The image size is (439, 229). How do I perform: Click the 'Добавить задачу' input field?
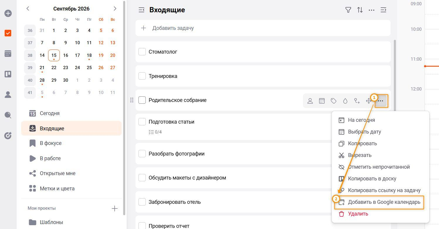263,28
